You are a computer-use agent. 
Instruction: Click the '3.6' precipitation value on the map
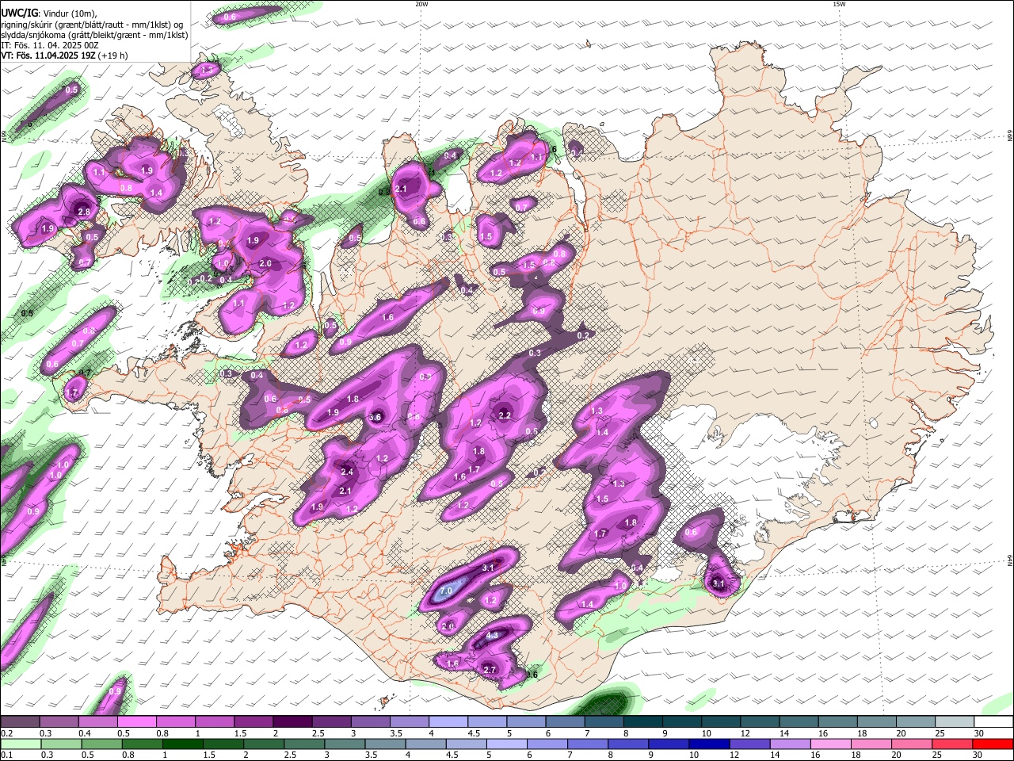[x=375, y=417]
